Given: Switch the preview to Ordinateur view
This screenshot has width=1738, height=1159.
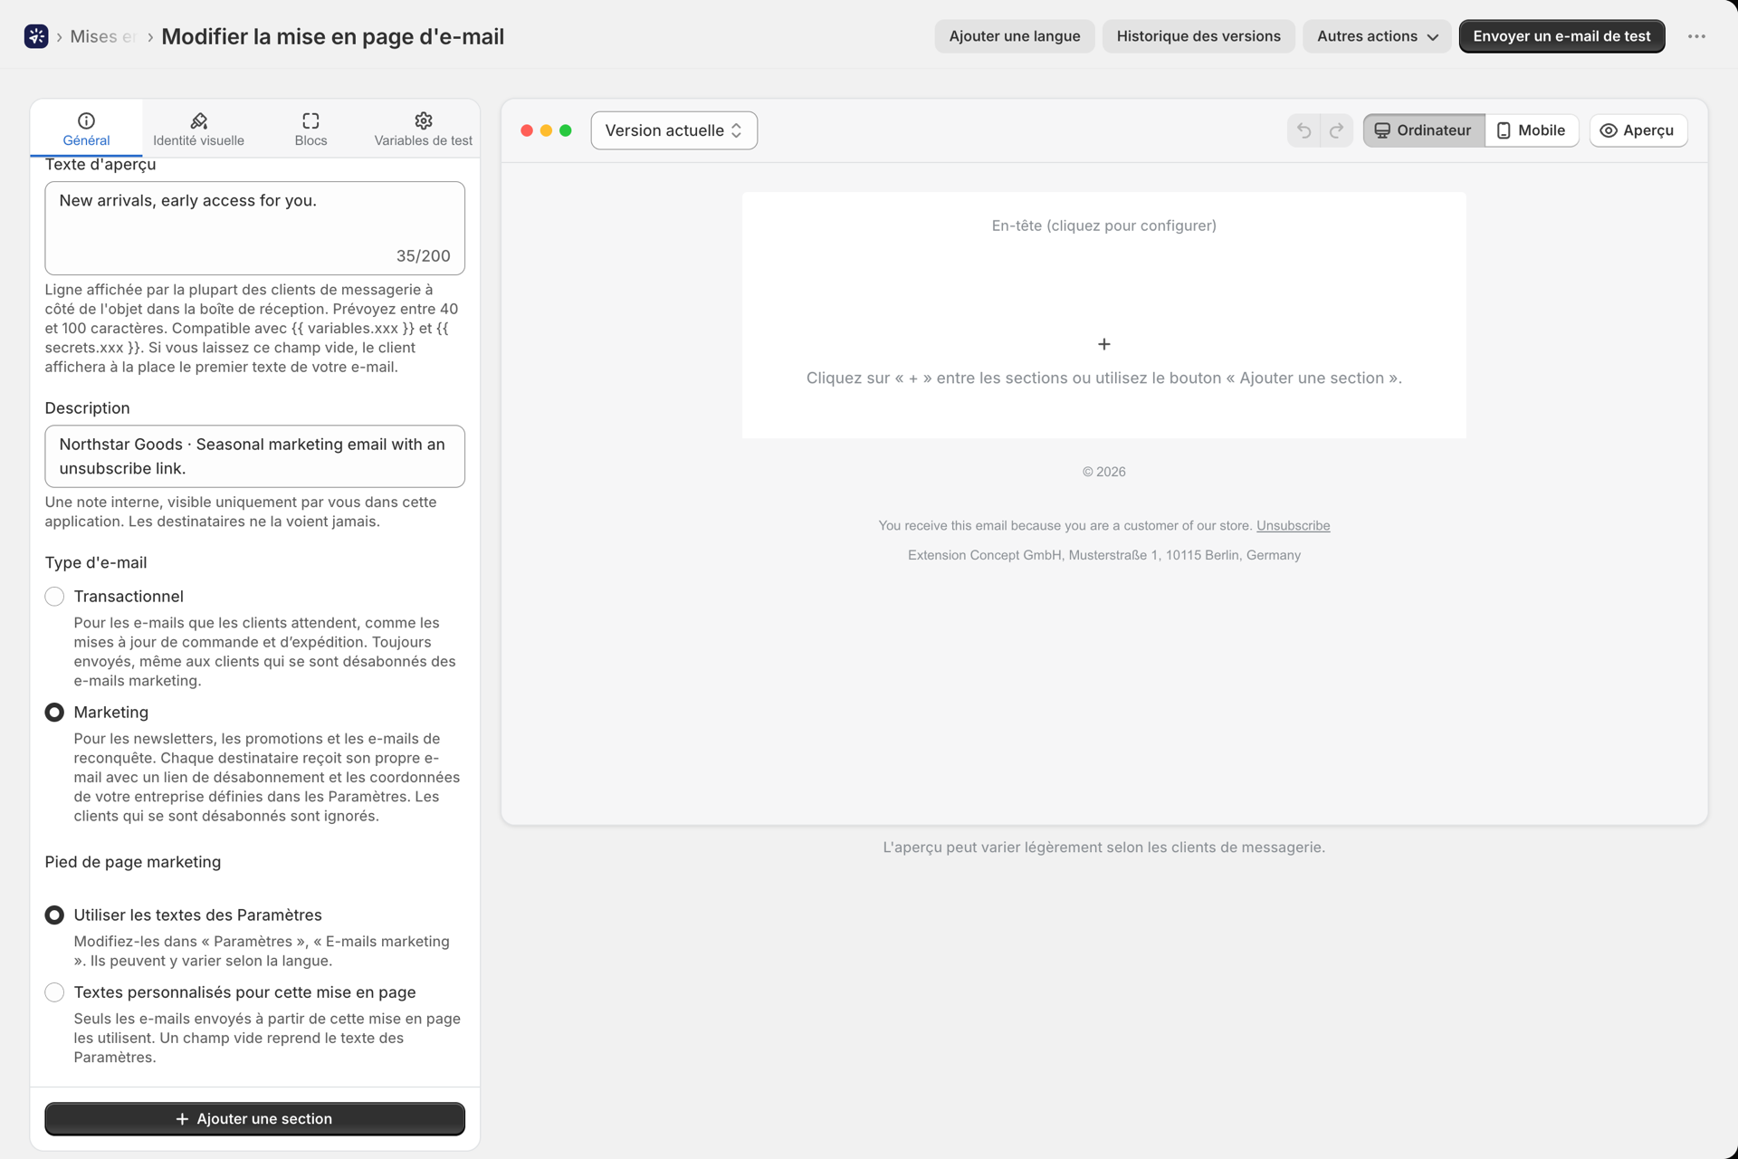Looking at the screenshot, I should click(x=1424, y=130).
